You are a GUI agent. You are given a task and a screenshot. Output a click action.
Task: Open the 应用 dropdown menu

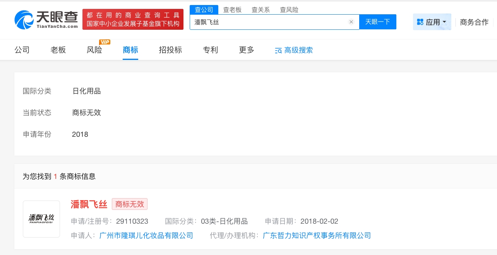tap(432, 22)
